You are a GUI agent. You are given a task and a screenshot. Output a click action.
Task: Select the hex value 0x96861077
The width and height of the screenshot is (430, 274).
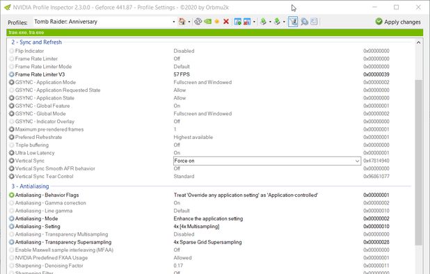pyautogui.click(x=376, y=177)
